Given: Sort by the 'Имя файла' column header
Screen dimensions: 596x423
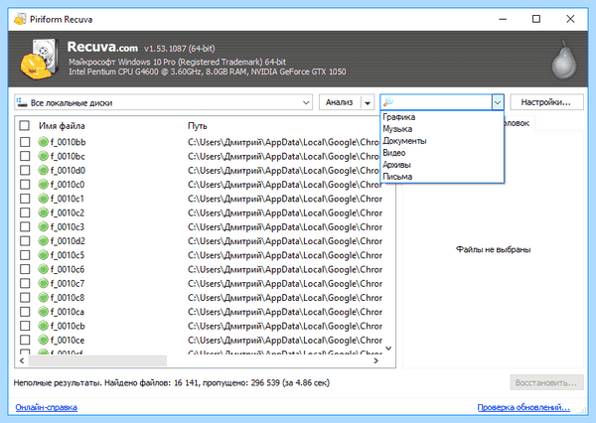Looking at the screenshot, I should [x=62, y=126].
